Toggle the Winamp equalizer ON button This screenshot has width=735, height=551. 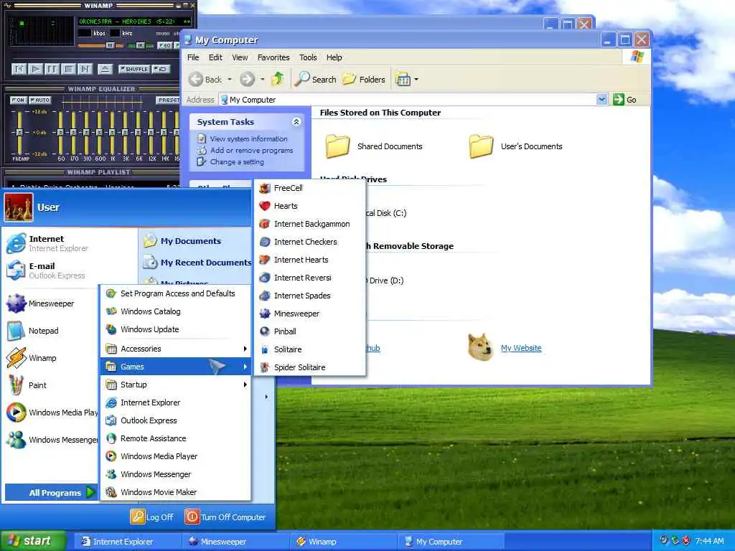pos(18,100)
